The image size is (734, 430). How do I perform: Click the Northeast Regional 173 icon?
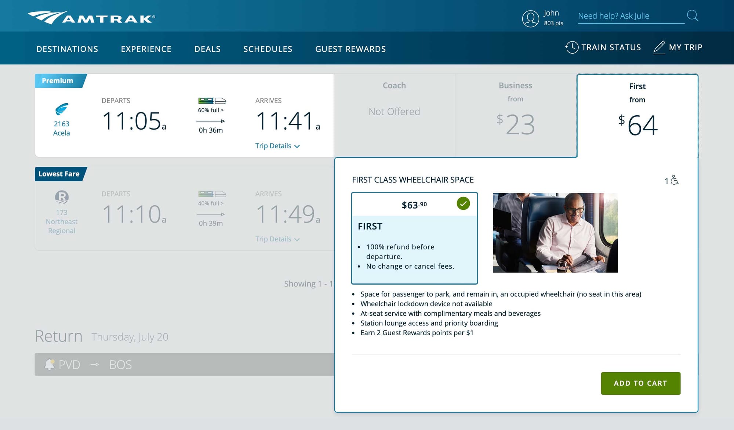(x=62, y=197)
